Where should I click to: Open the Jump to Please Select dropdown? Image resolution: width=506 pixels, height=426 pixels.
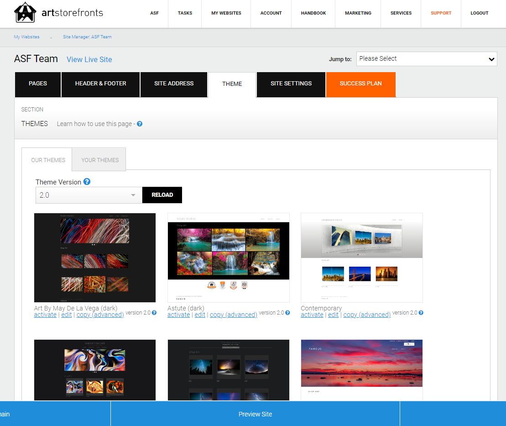pyautogui.click(x=426, y=59)
